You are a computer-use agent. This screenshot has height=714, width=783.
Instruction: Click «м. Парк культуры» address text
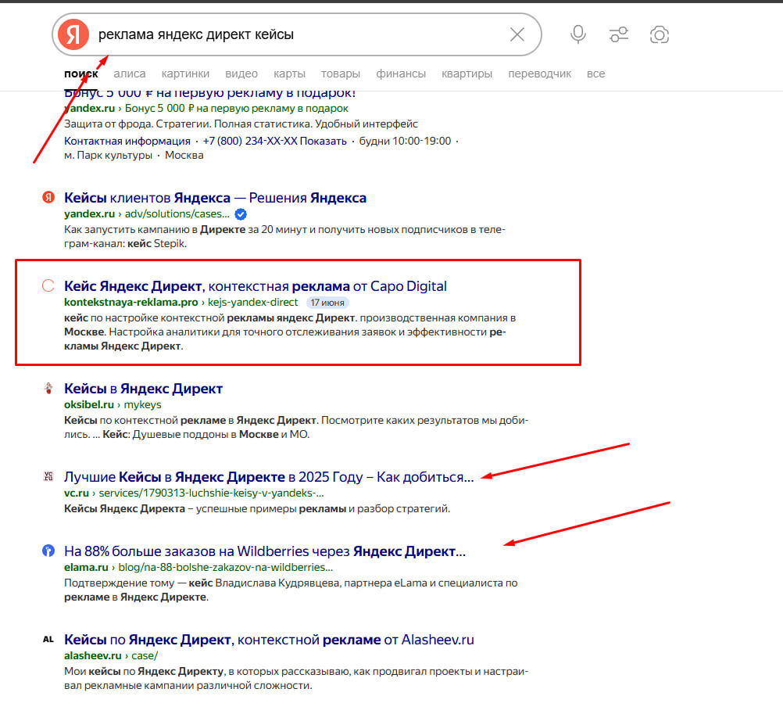pyautogui.click(x=108, y=156)
